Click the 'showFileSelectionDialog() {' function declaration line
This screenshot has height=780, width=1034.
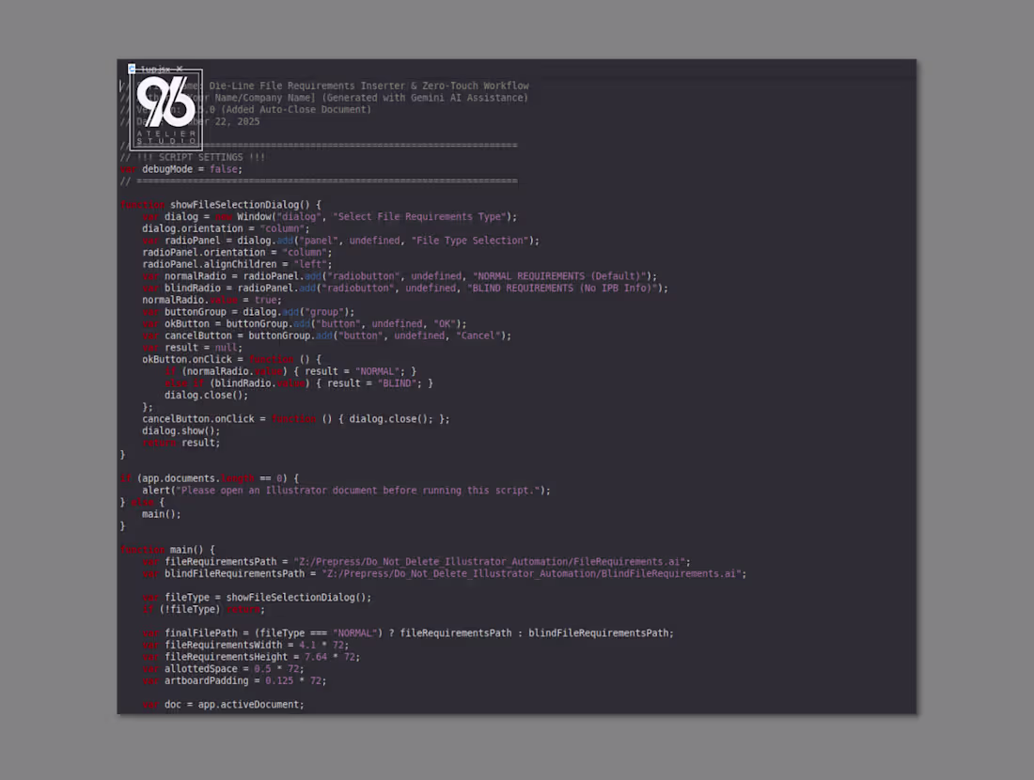[221, 205]
